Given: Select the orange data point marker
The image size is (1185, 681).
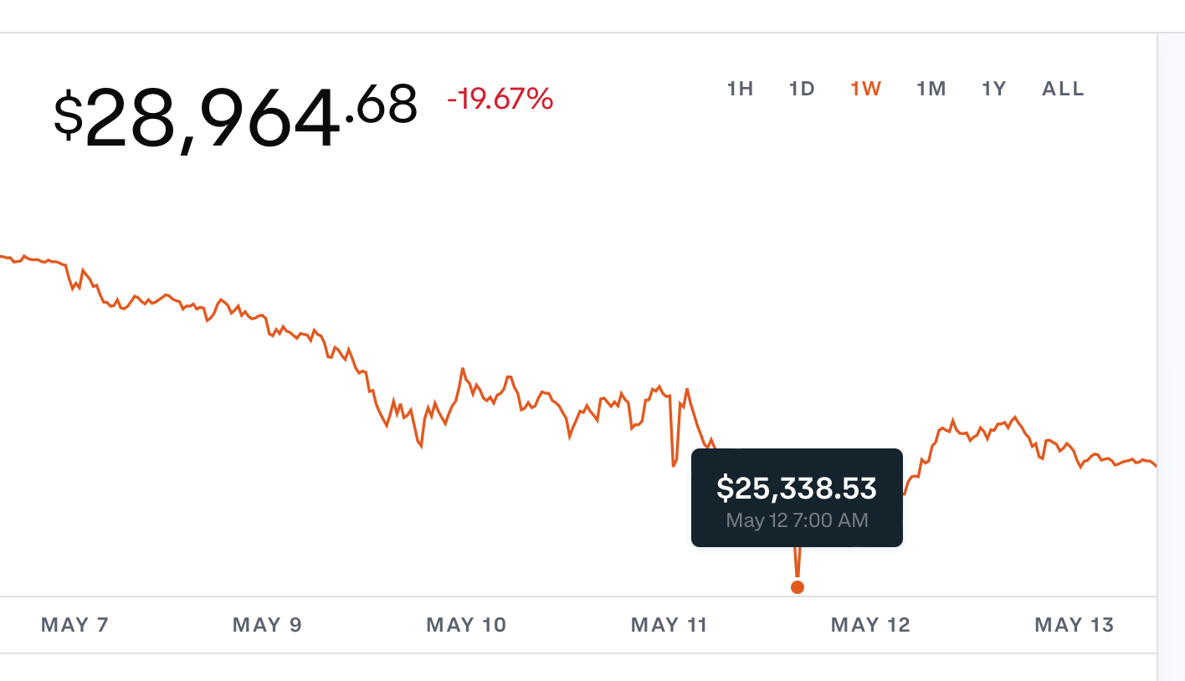Looking at the screenshot, I should tap(798, 586).
